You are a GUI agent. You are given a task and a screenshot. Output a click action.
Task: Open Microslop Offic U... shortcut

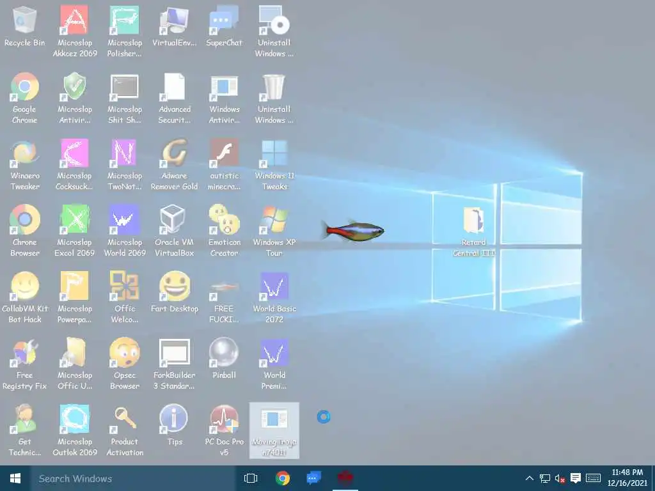[x=75, y=364]
